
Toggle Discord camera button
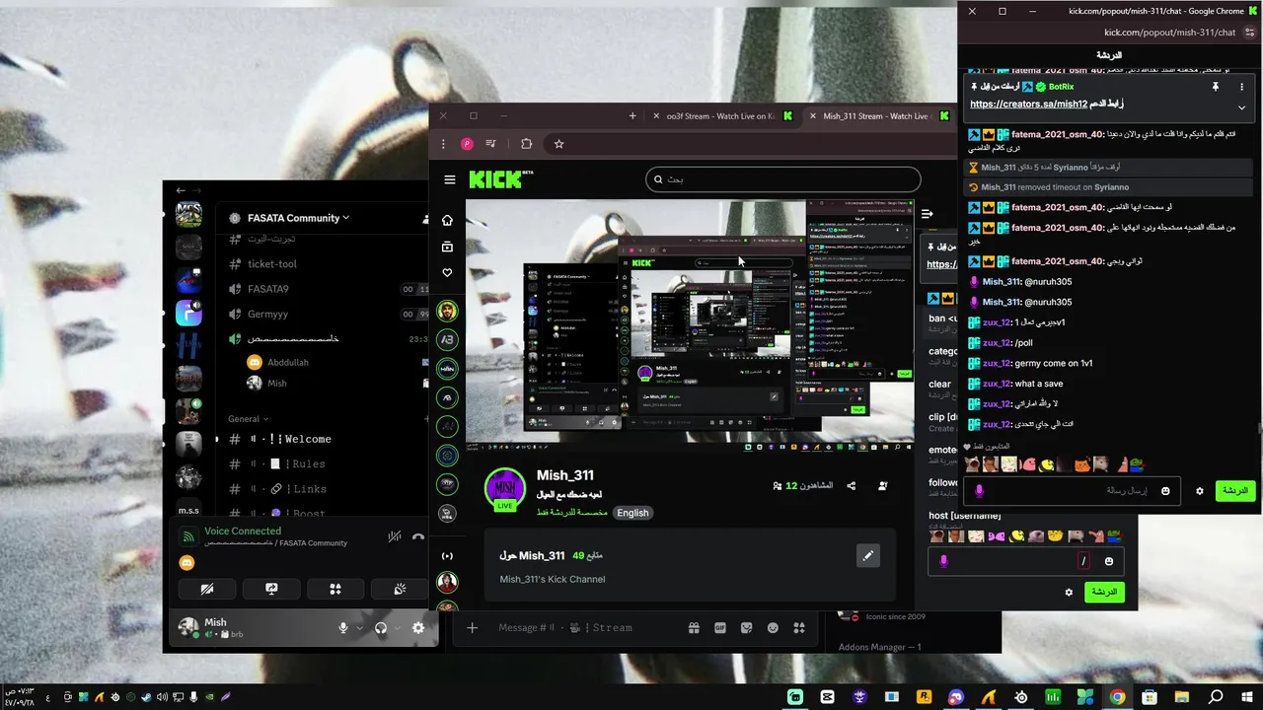[x=207, y=589]
